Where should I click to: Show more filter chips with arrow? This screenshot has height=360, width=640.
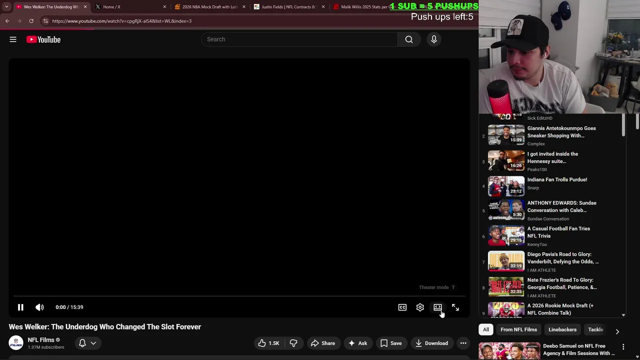[x=617, y=331]
